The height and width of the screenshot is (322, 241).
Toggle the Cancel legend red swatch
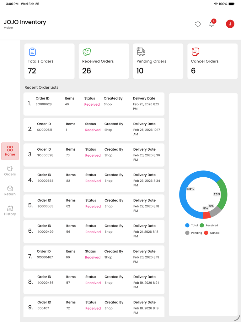pos(206,233)
